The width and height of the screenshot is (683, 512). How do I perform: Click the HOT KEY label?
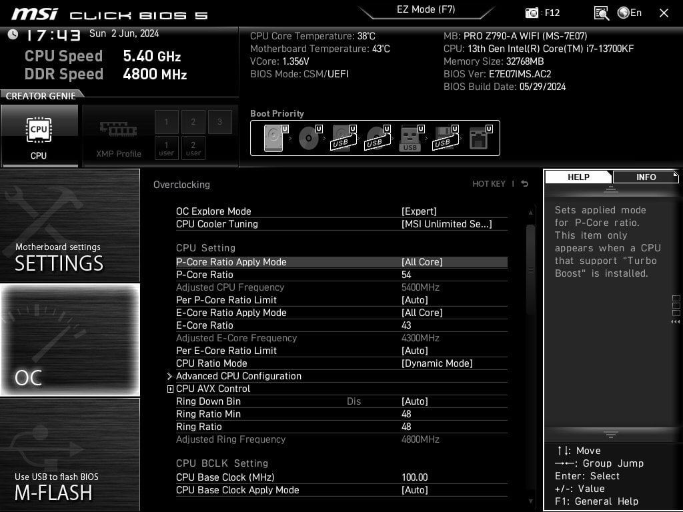pyautogui.click(x=489, y=184)
